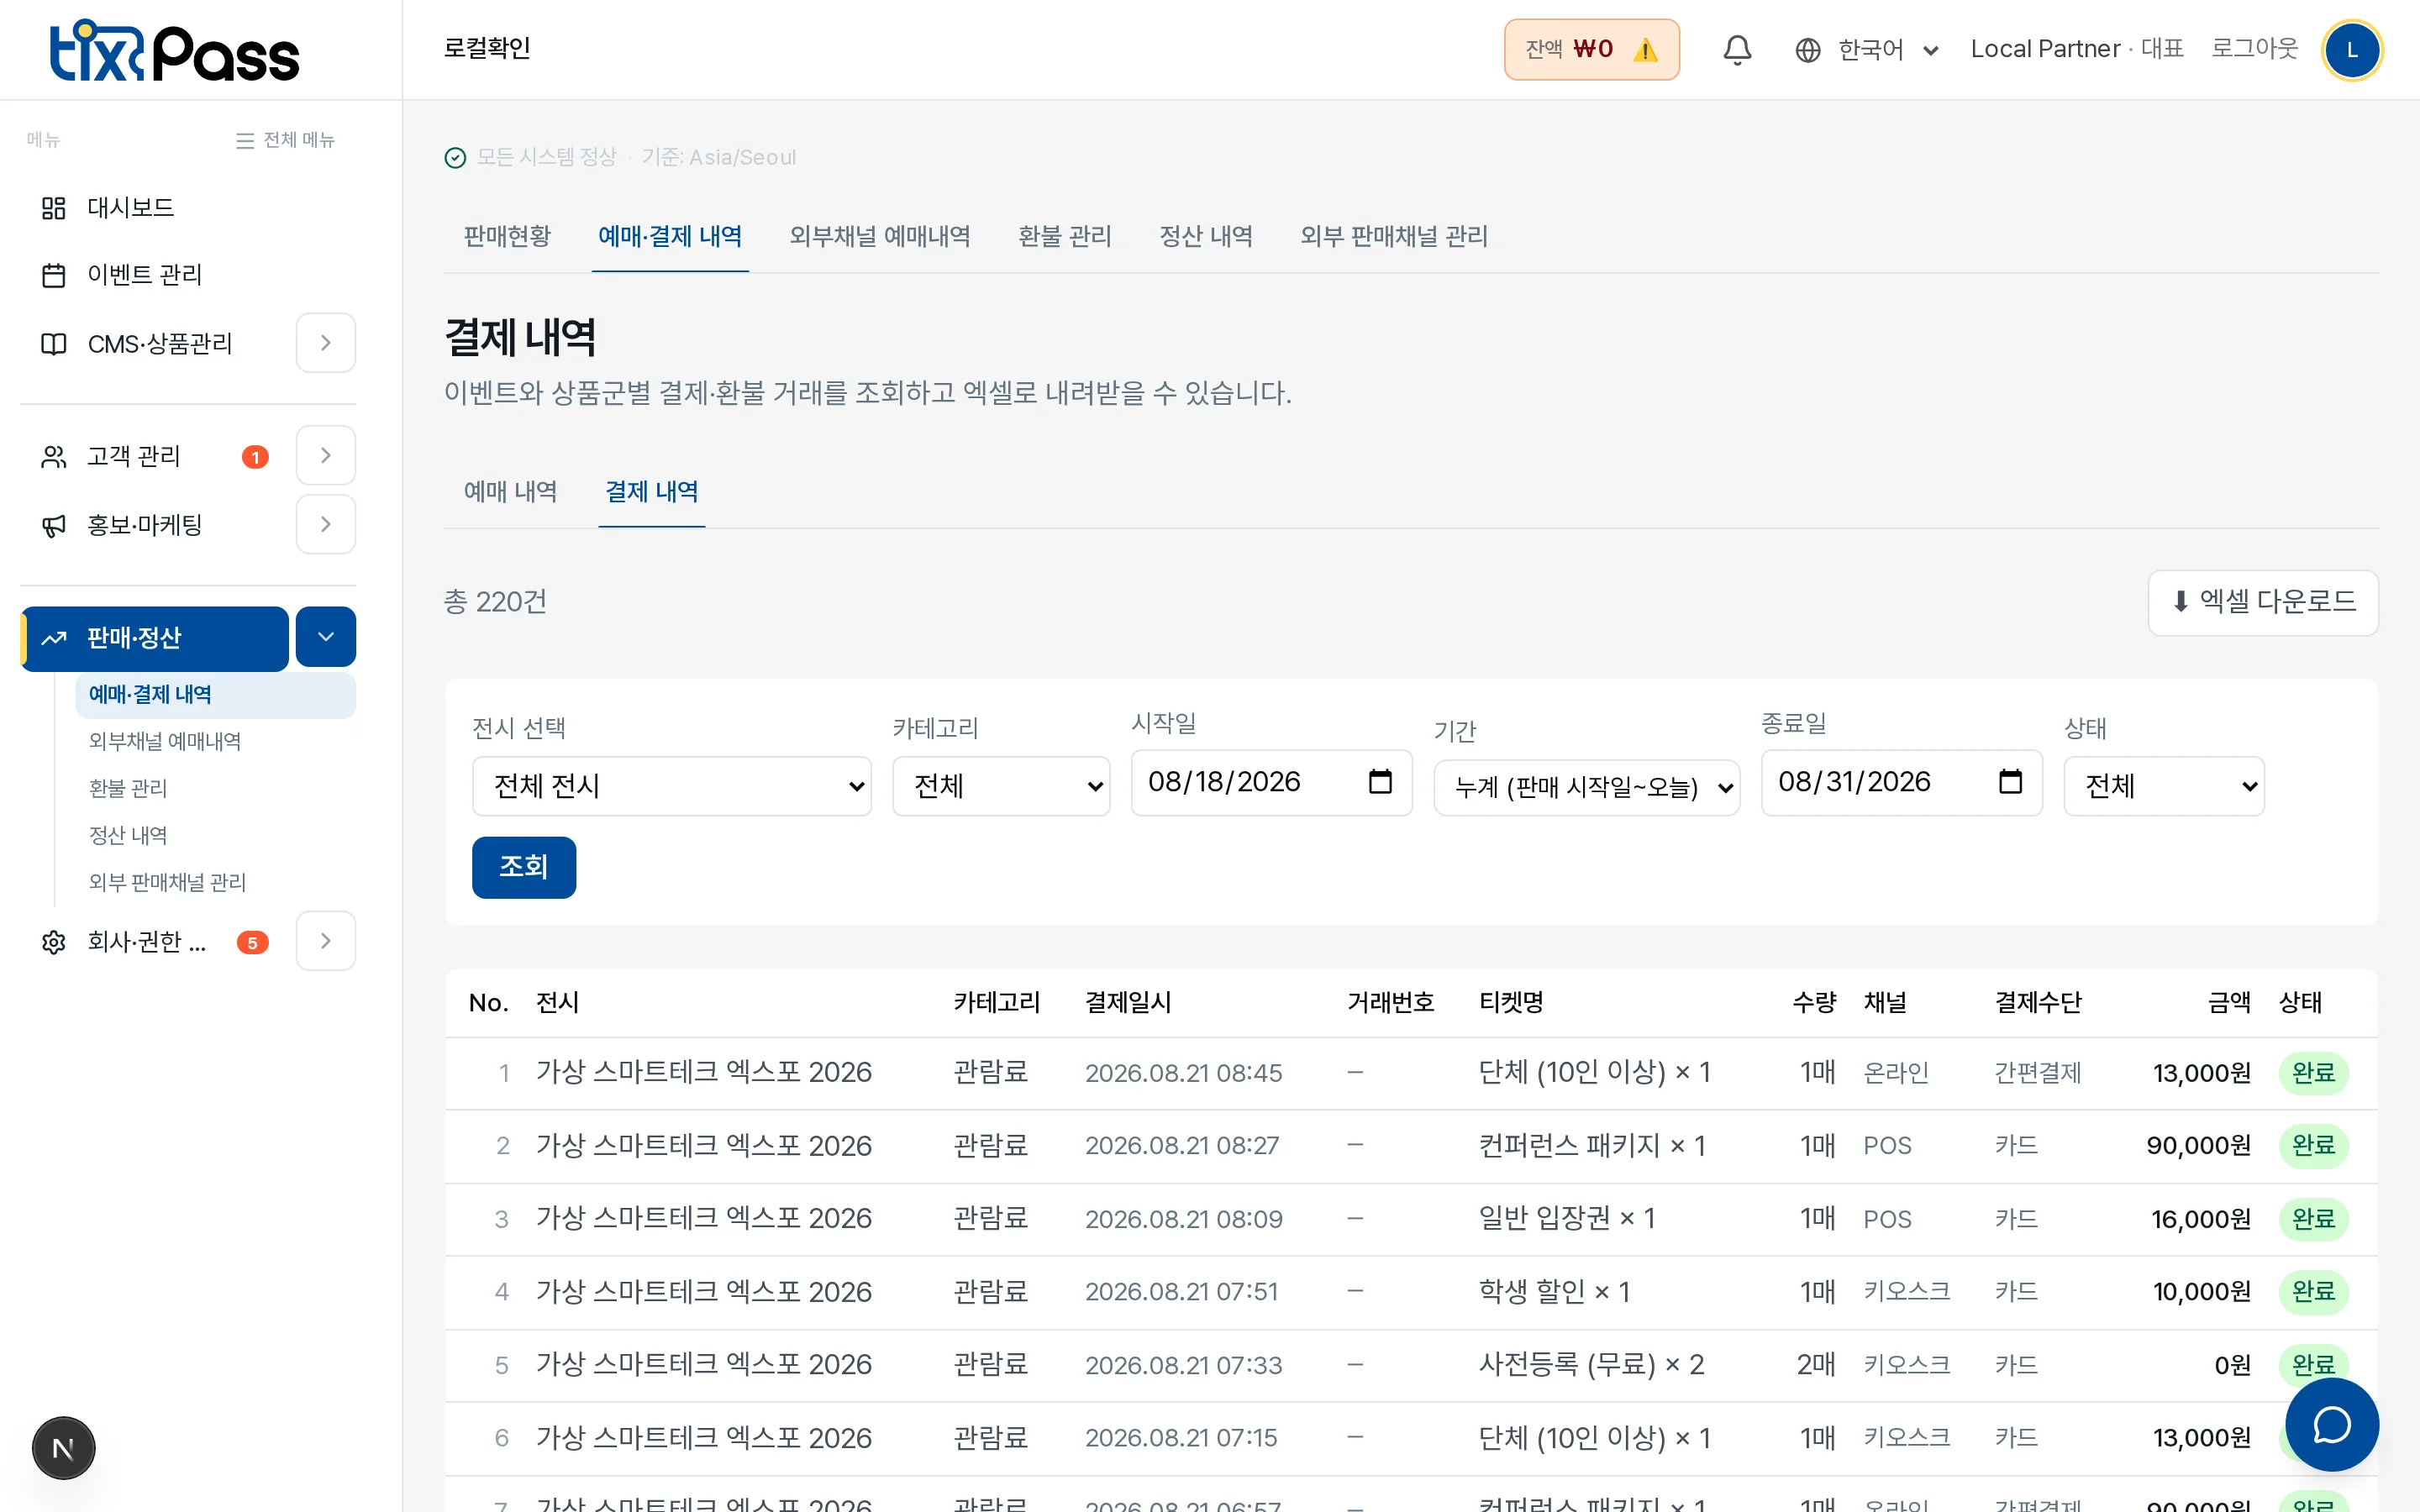Click the 고객 관리 notification badge 1

click(x=255, y=457)
